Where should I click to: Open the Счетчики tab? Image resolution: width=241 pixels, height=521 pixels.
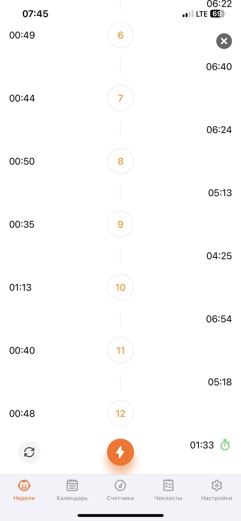120,490
